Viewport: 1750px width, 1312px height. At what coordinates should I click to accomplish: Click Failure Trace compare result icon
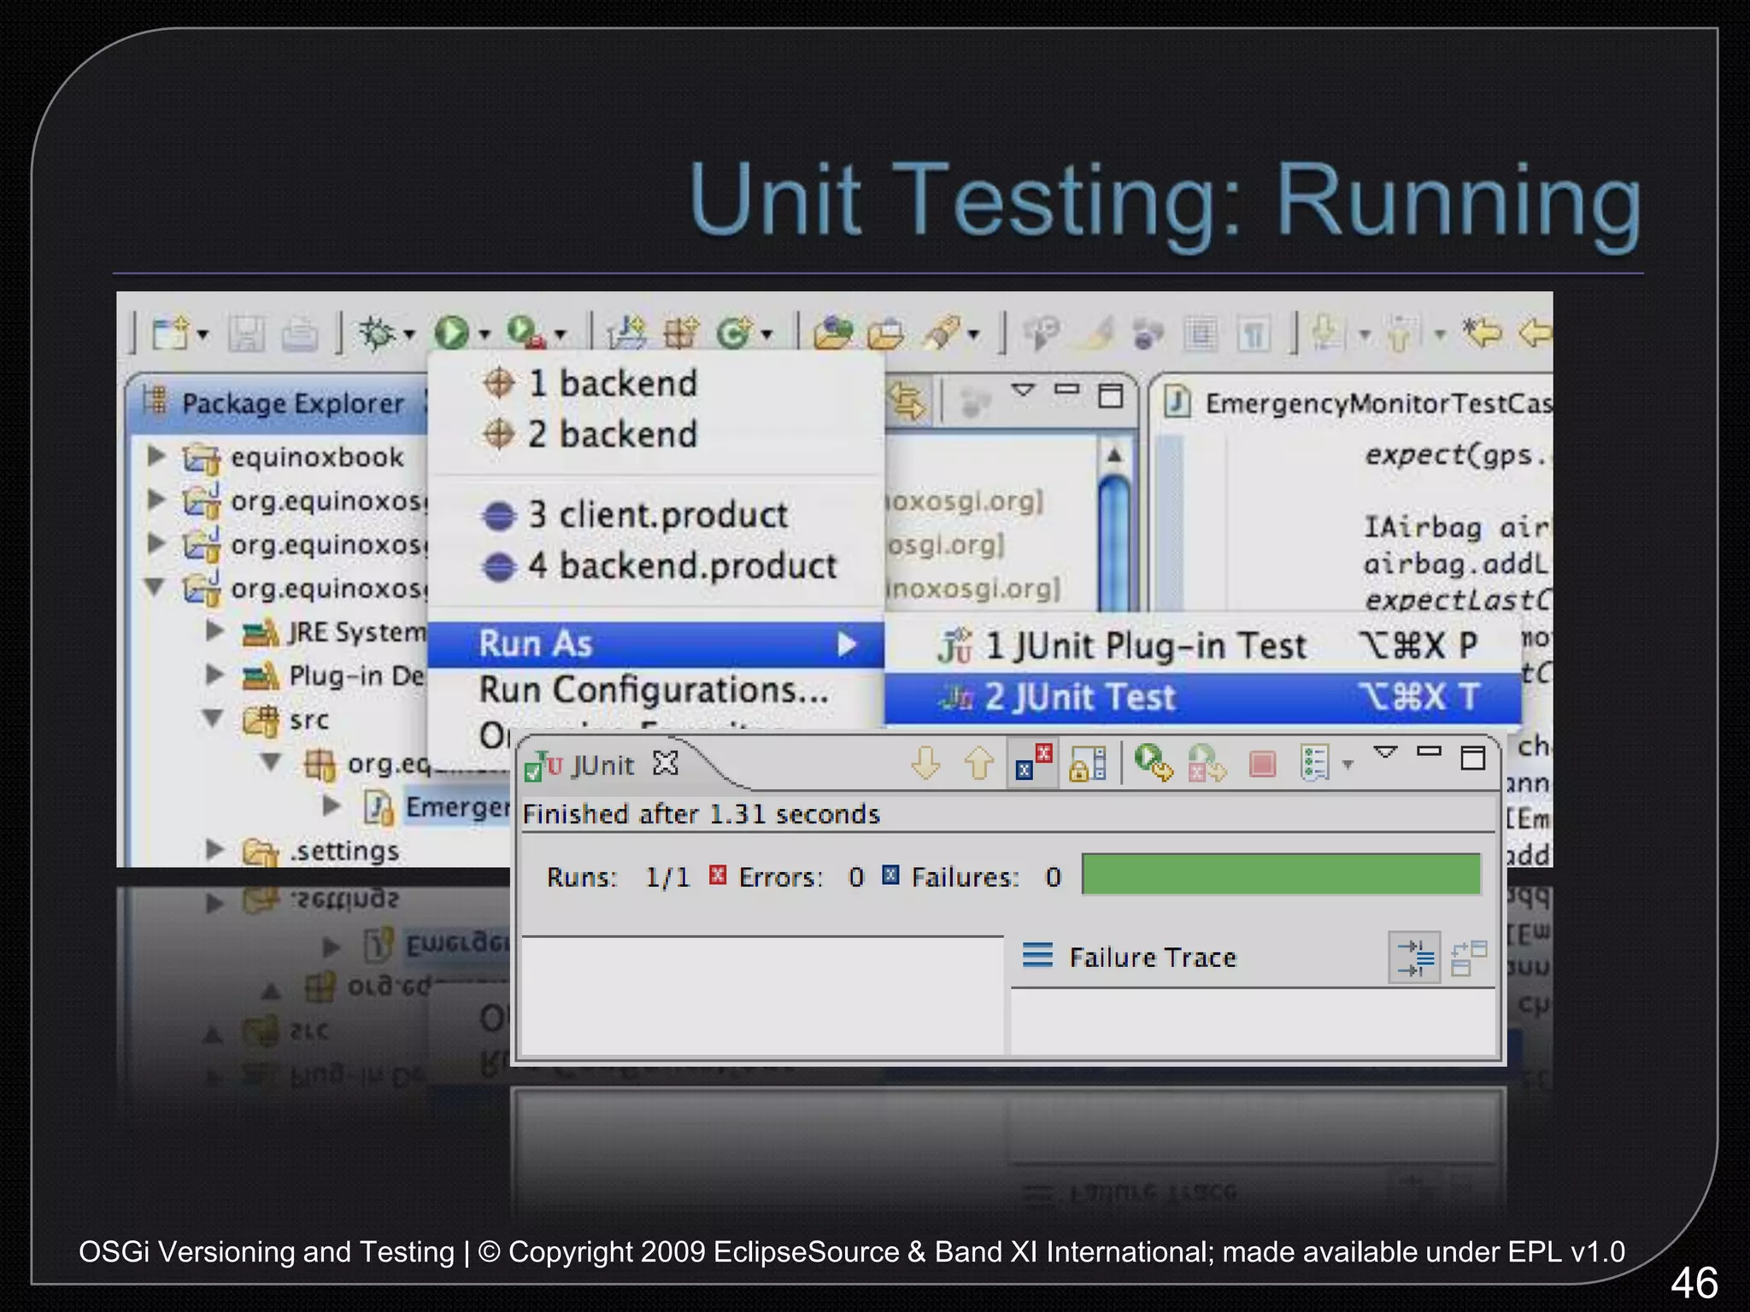click(1470, 958)
